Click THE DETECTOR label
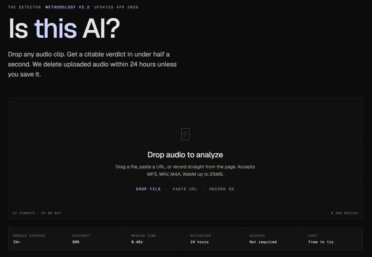Image resolution: width=372 pixels, height=257 pixels. (24, 7)
